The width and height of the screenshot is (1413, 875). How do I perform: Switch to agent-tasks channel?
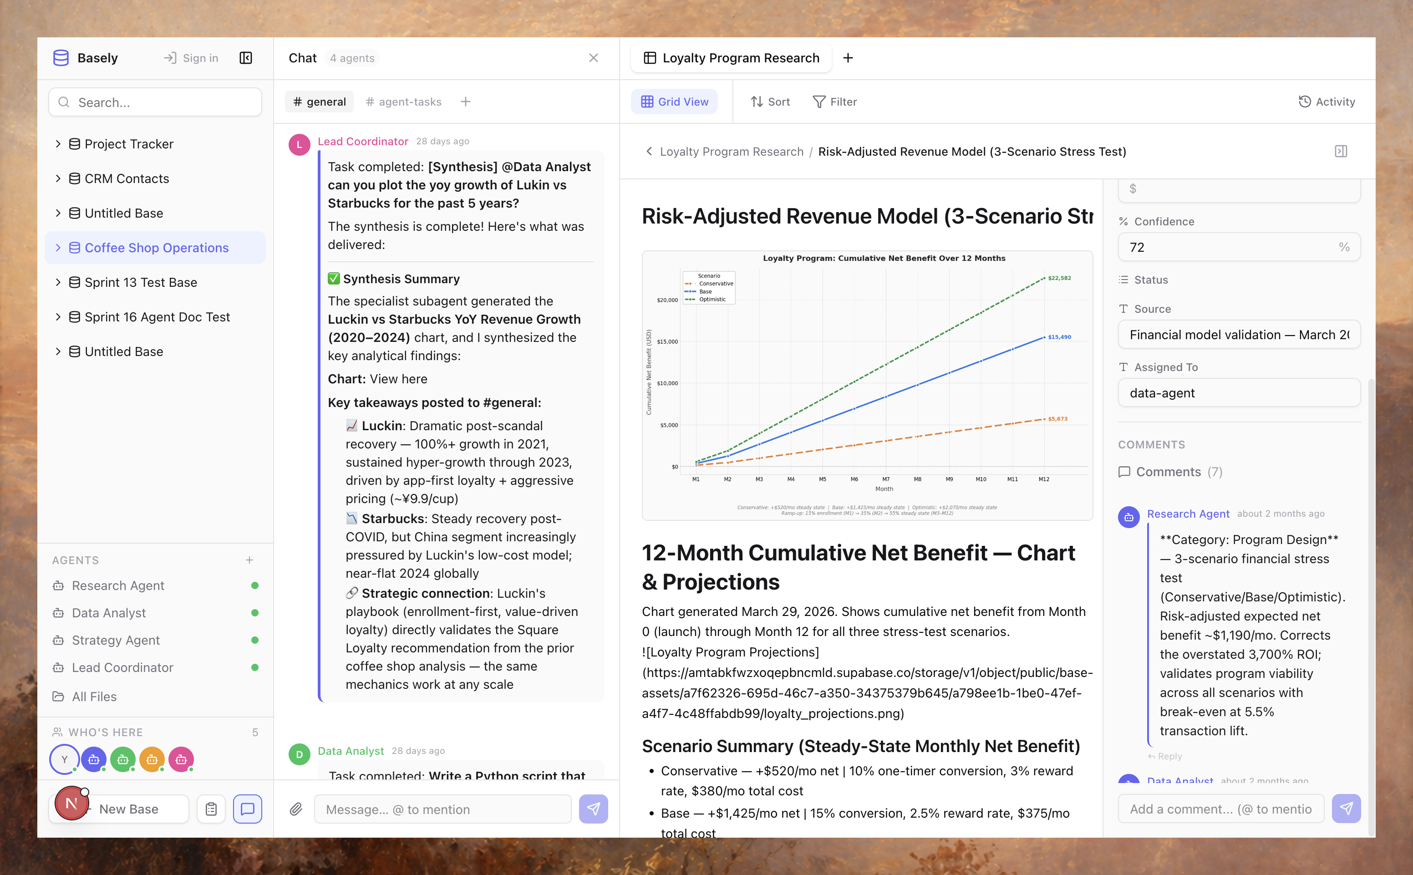(404, 102)
